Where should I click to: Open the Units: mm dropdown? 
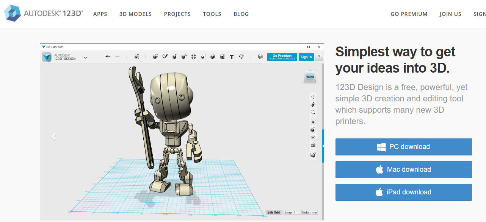click(x=309, y=213)
